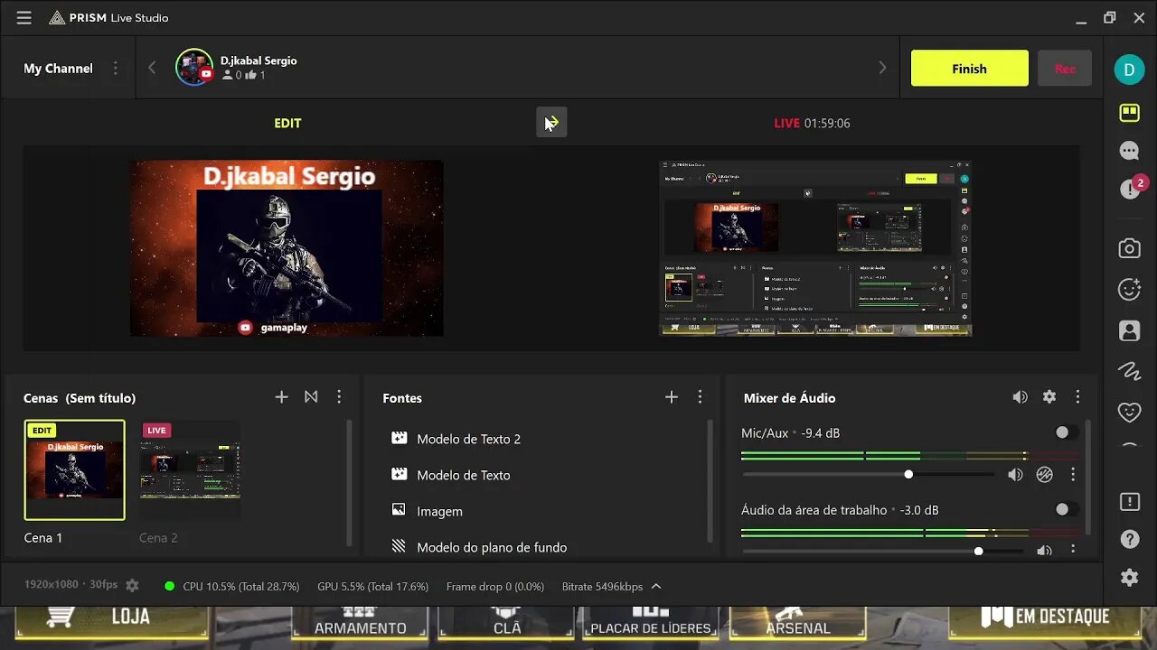
Task: Toggle Mic/Aux noise suppression icon
Action: tap(1044, 474)
